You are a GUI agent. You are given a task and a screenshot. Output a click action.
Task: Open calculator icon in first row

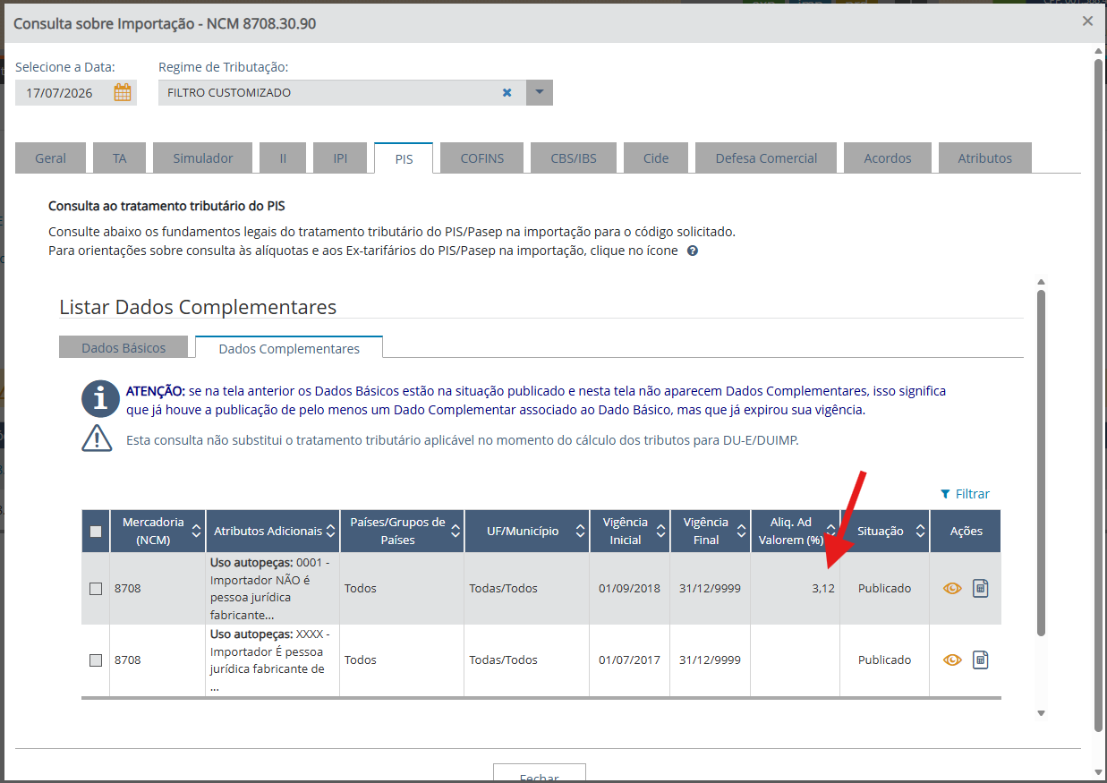coord(981,588)
